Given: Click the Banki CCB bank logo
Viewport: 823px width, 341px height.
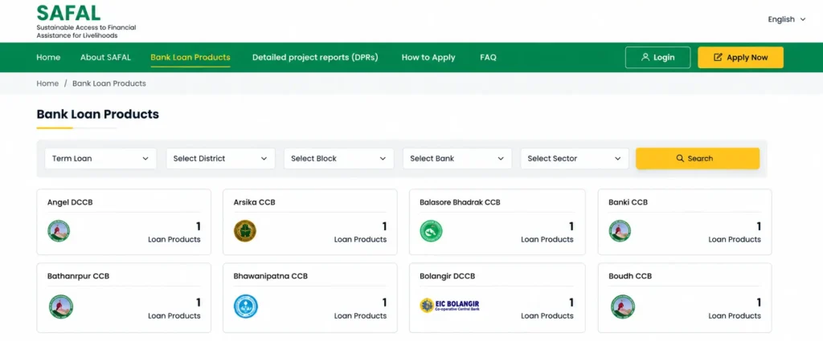Looking at the screenshot, I should [x=620, y=231].
